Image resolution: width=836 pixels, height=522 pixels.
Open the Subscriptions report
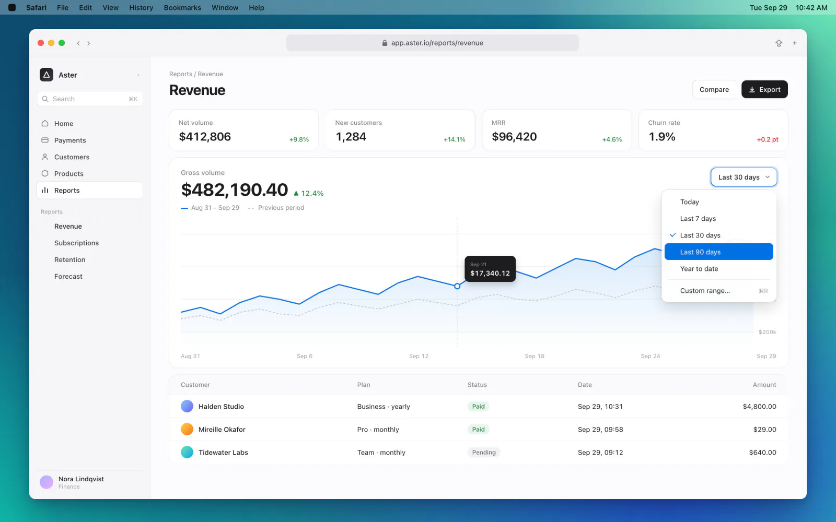tap(76, 243)
